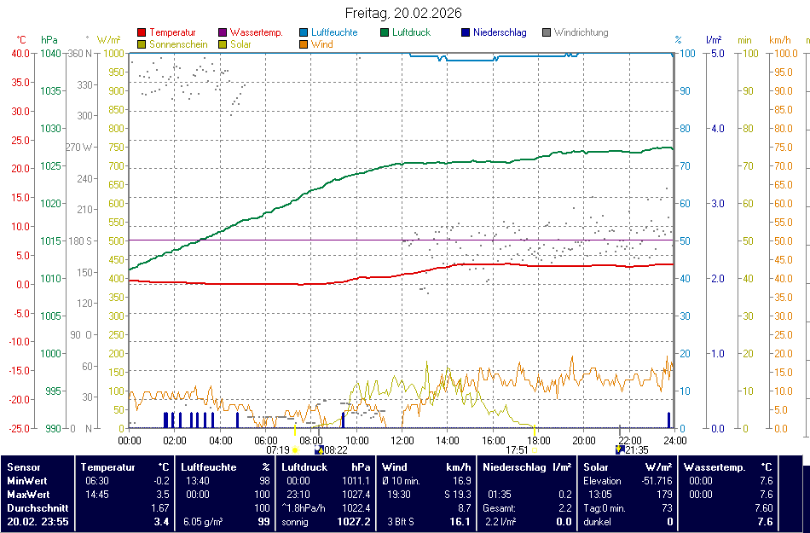The width and height of the screenshot is (810, 533).
Task: Click the blue Luftfeuchte legend swatch
Action: pos(304,32)
